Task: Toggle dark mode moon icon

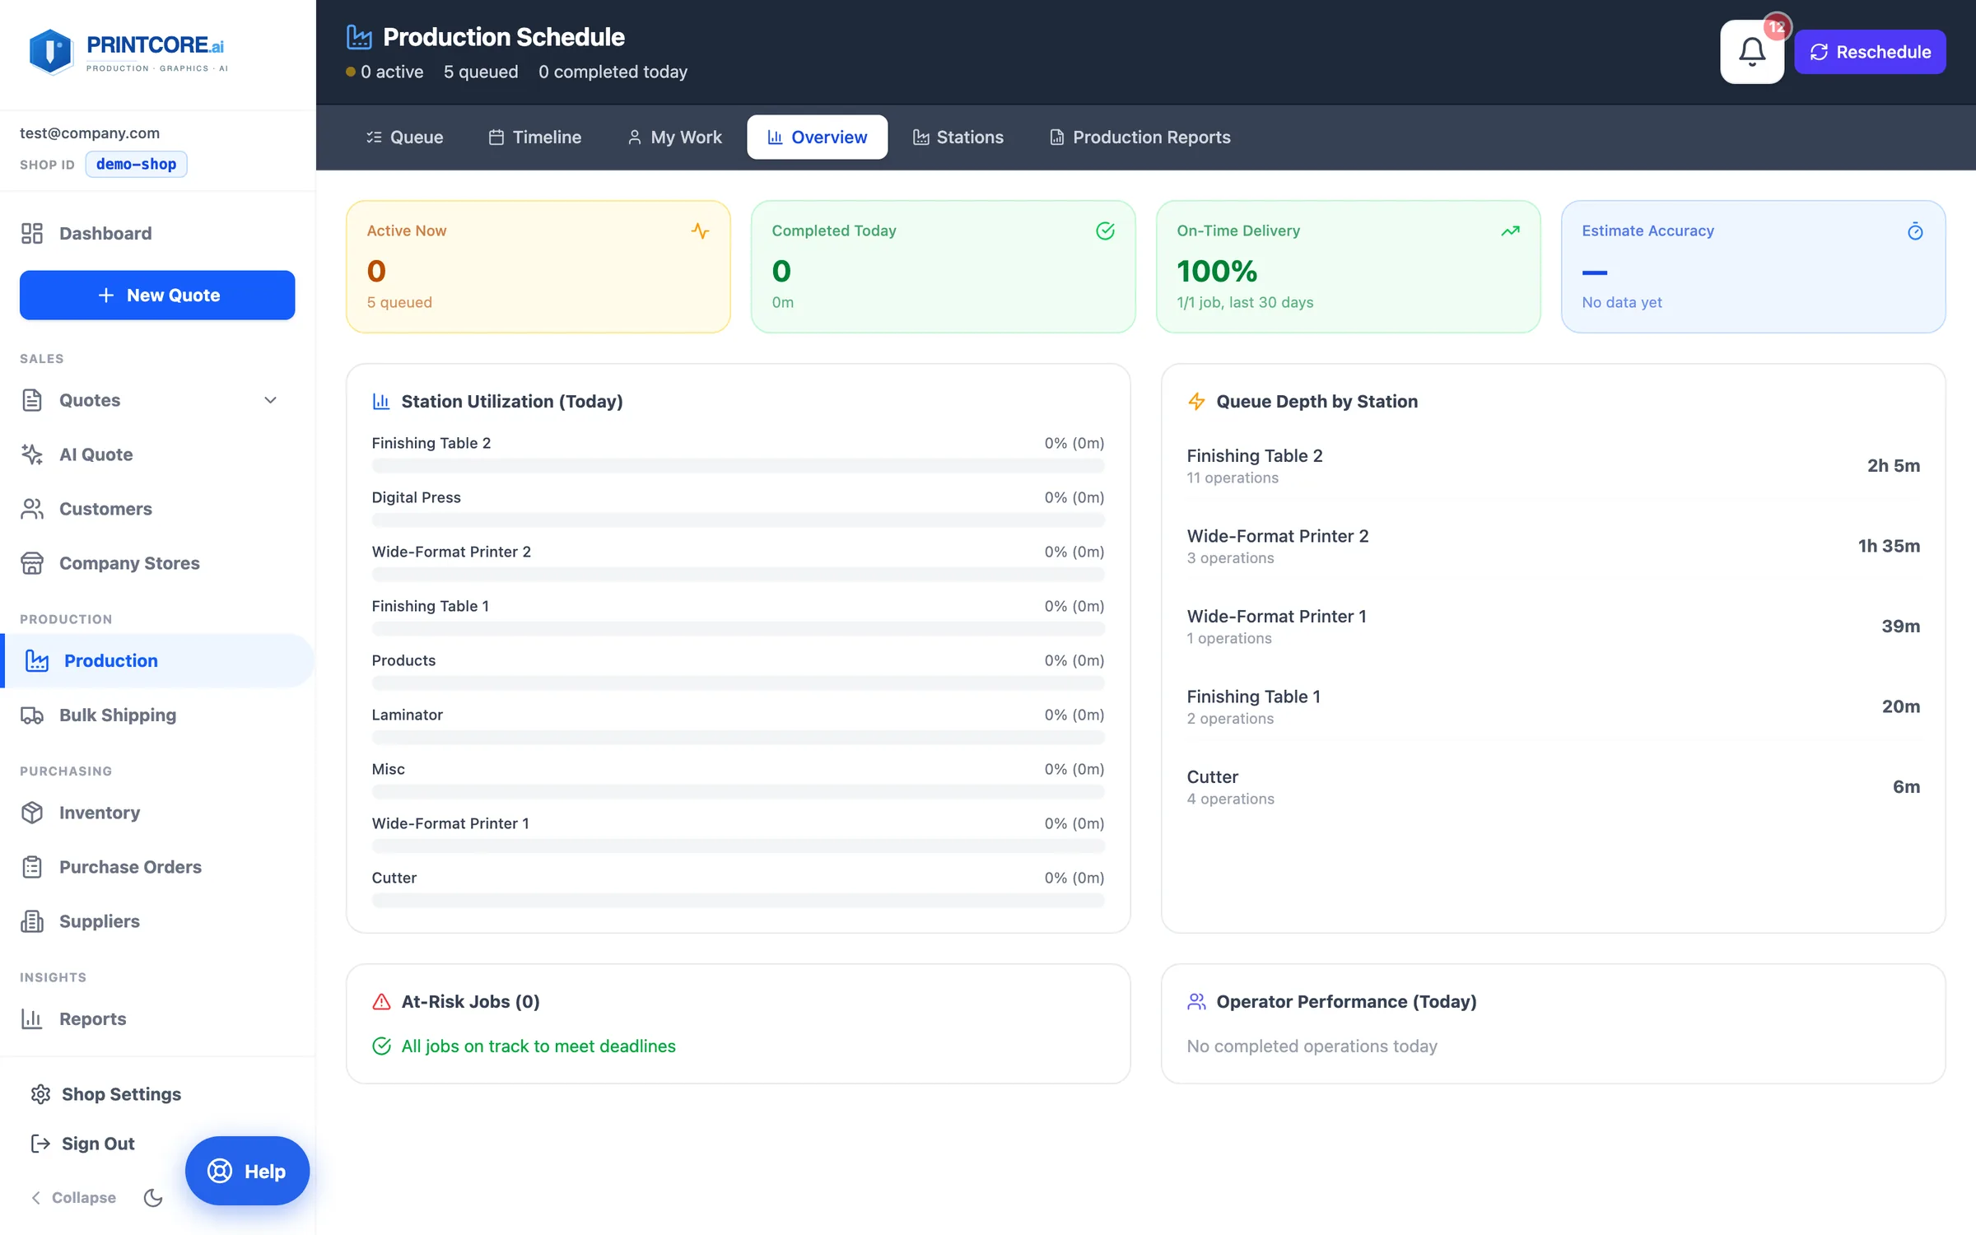Action: (153, 1198)
